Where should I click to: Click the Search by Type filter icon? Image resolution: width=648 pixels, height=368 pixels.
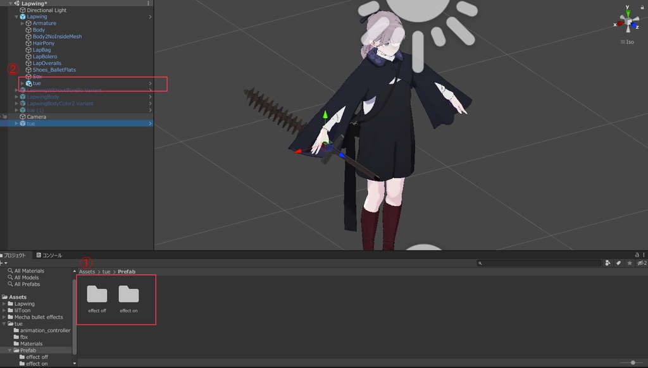(x=607, y=262)
